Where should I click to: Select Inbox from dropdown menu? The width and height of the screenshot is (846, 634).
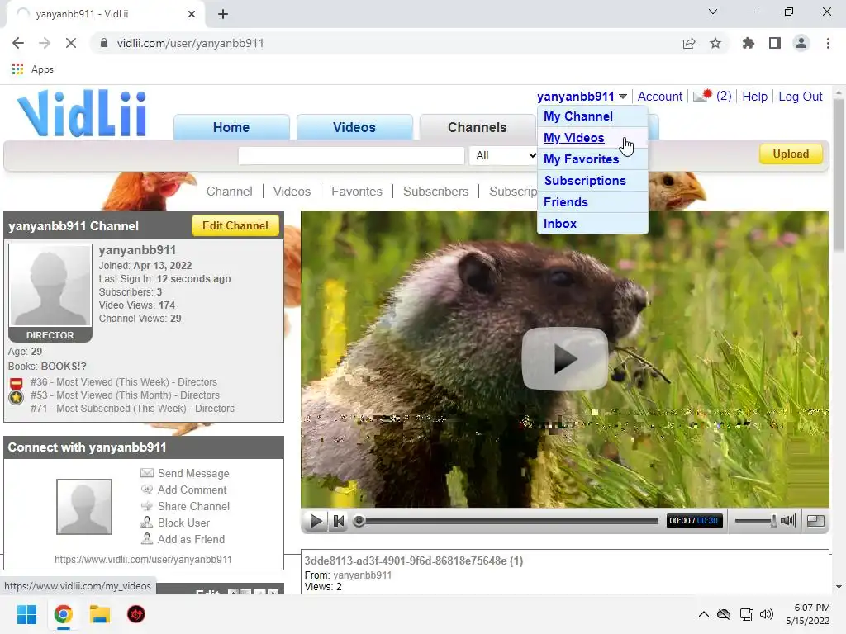pyautogui.click(x=560, y=223)
